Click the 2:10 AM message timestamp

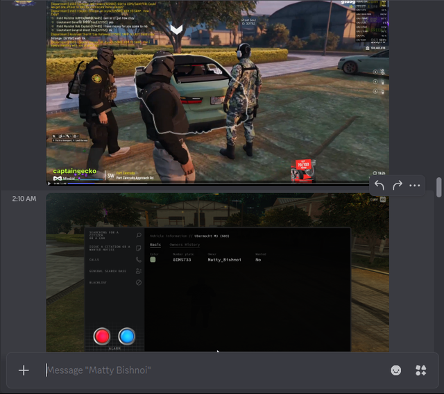[x=24, y=199]
